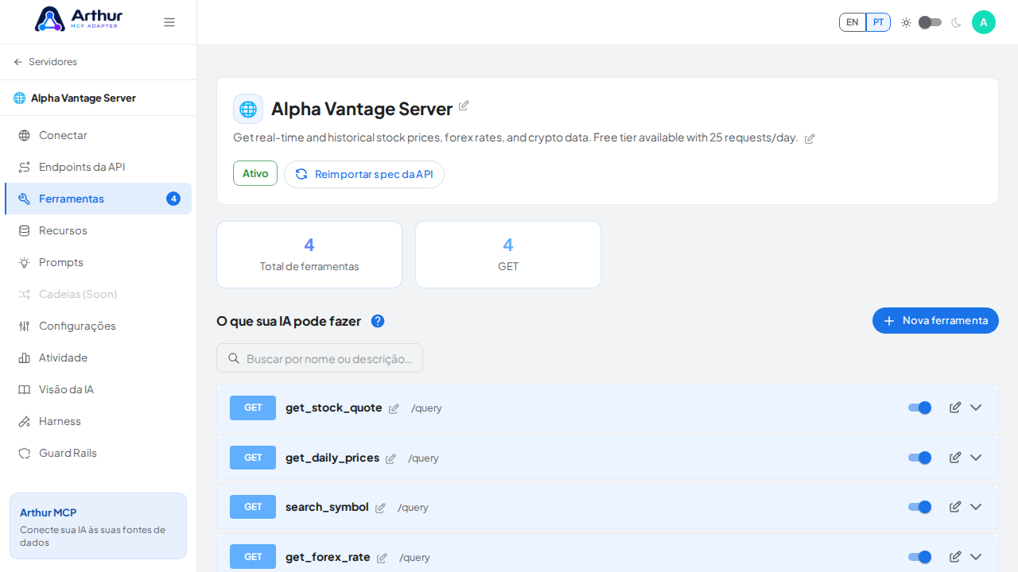Click the globe icon beside server title
The image size is (1018, 572).
tap(248, 109)
